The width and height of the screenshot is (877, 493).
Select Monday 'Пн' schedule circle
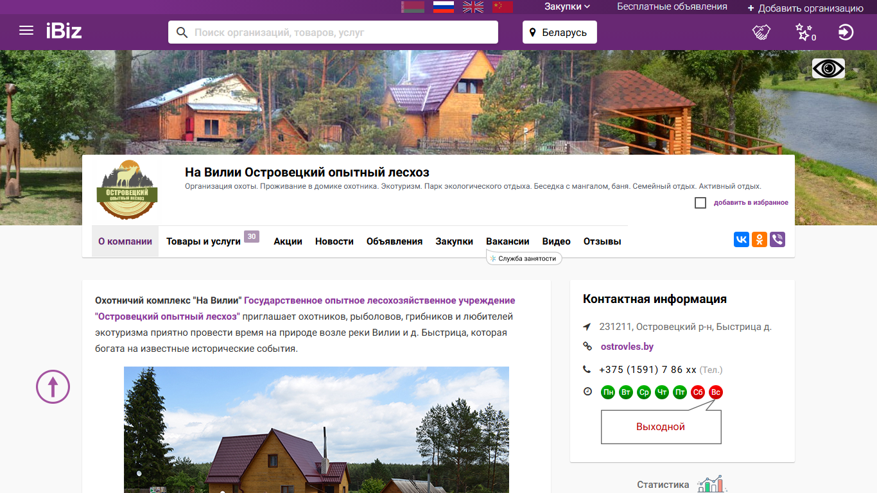coord(608,392)
